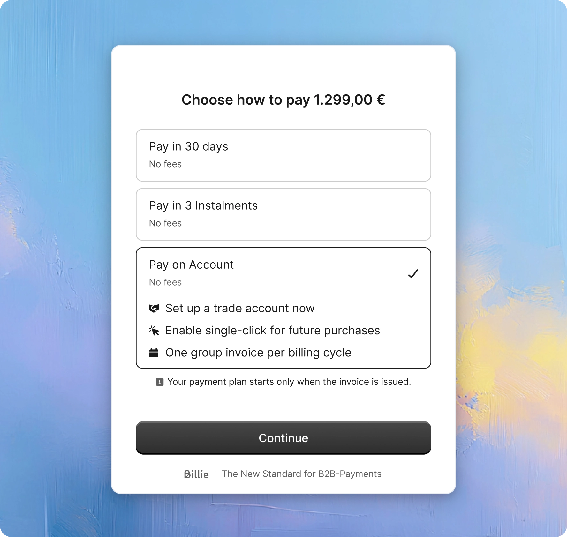Click the Set up a trade account now text
Image resolution: width=567 pixels, height=537 pixels.
pyautogui.click(x=240, y=308)
